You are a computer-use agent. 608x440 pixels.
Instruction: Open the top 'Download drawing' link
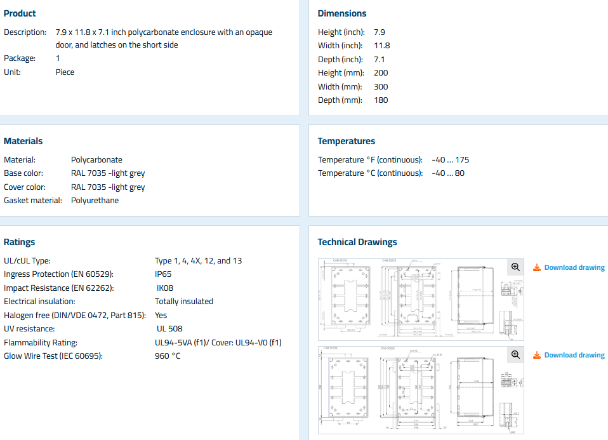tap(574, 267)
